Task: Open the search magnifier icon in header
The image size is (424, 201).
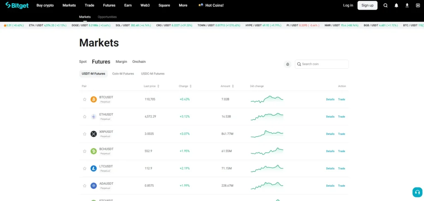Action: (x=385, y=5)
